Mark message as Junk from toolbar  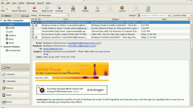[x=97, y=9]
